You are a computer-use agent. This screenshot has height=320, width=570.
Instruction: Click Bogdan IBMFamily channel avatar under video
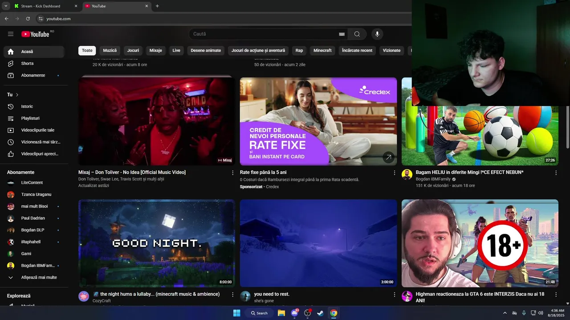[407, 175]
